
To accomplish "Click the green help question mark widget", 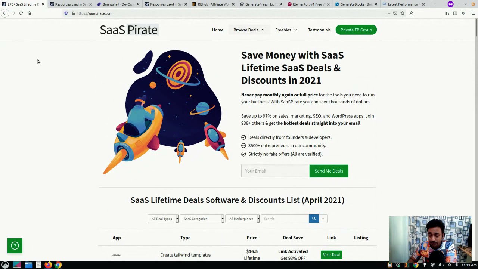I will point(15,246).
